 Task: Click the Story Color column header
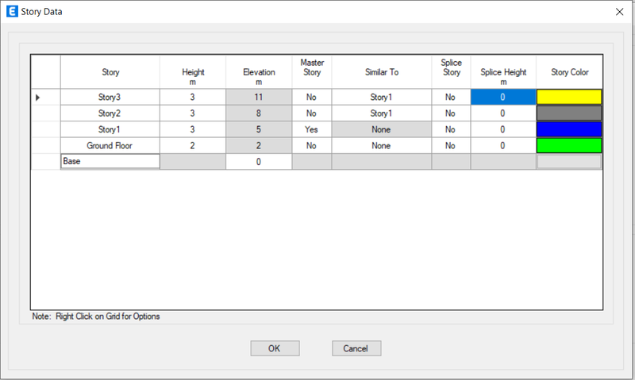click(x=569, y=72)
